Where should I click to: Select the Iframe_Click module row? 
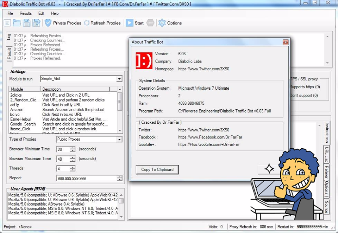point(63,129)
